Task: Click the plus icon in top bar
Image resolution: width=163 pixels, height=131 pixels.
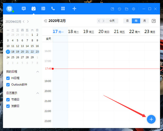Action: (74, 9)
